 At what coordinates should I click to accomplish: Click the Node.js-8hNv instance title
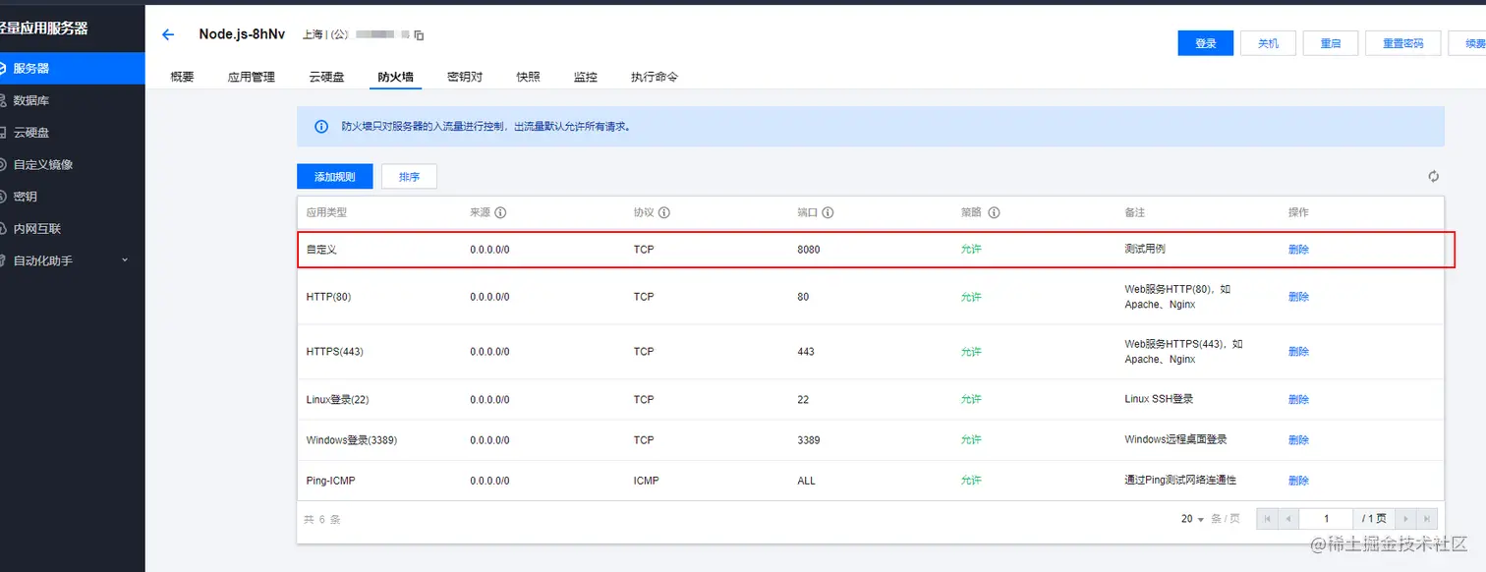242,33
